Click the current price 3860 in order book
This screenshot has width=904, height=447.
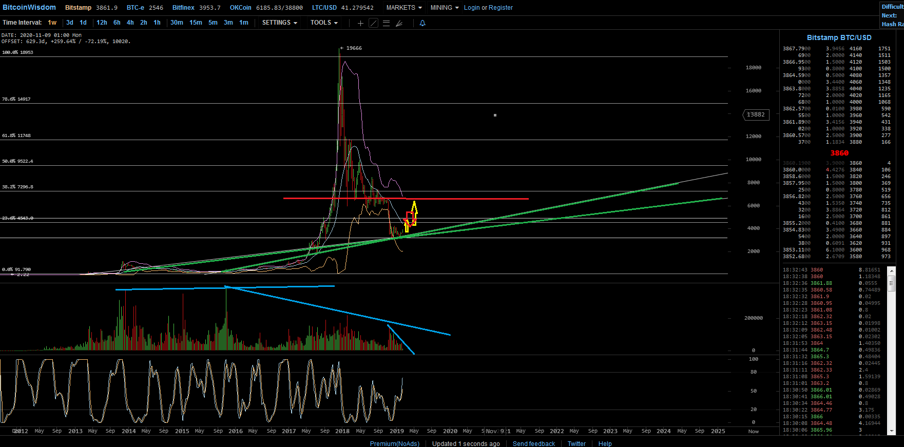point(839,153)
